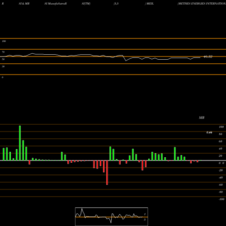
Task: Select the 'SI MunafaSutraR' header label
Action: tap(56, 4)
